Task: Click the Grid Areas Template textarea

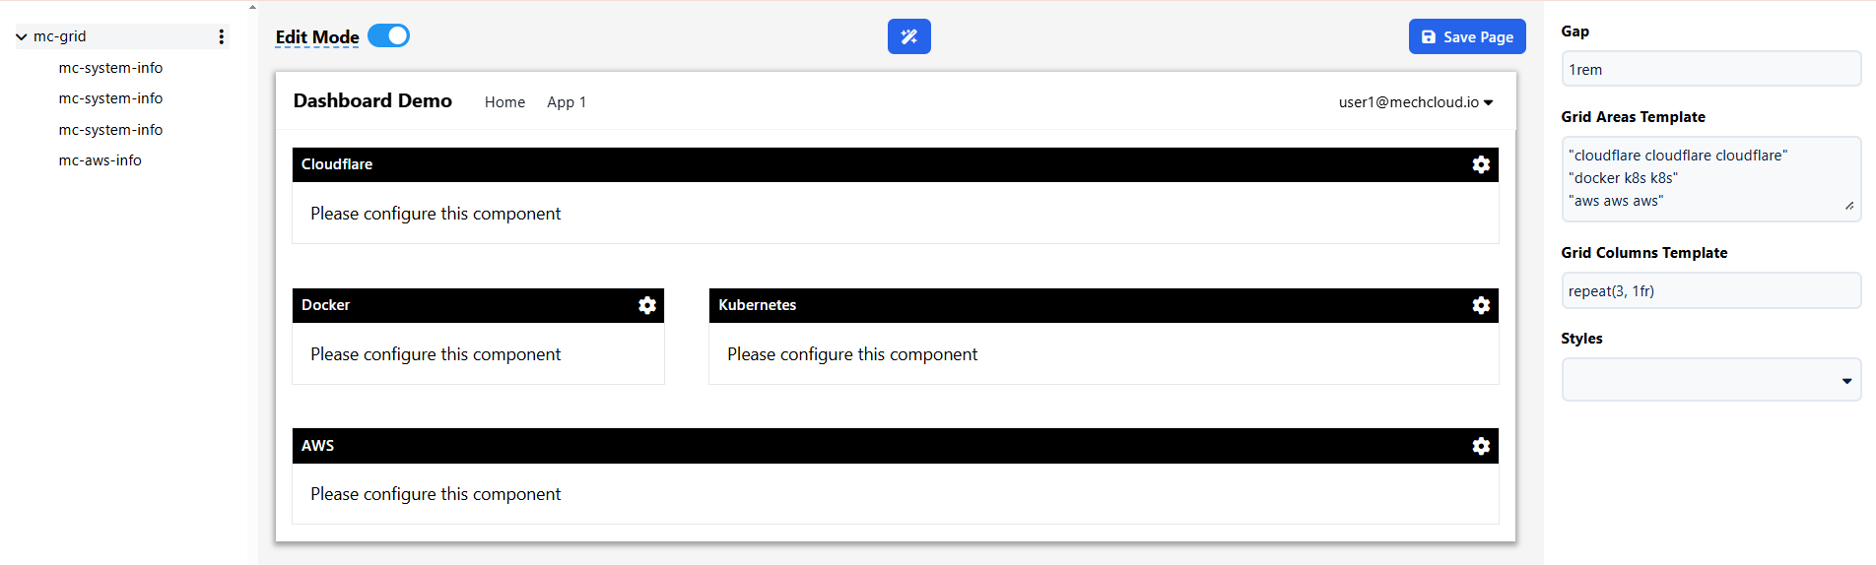Action: pos(1710,178)
